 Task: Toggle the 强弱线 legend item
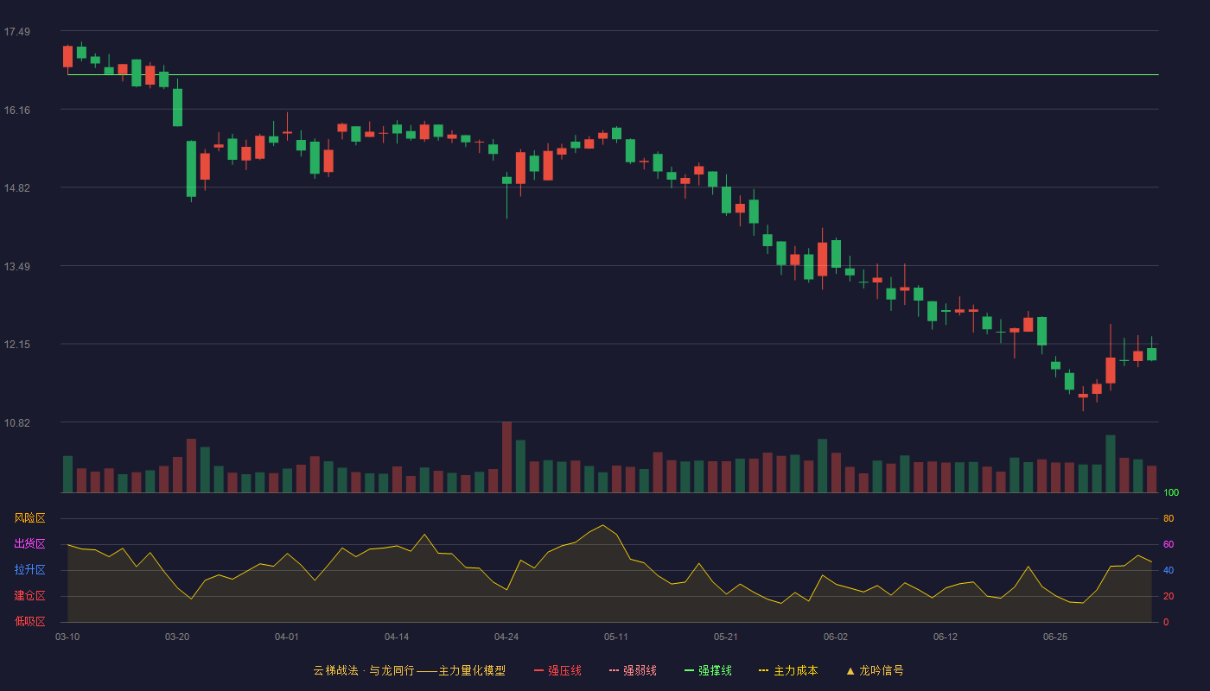[633, 670]
